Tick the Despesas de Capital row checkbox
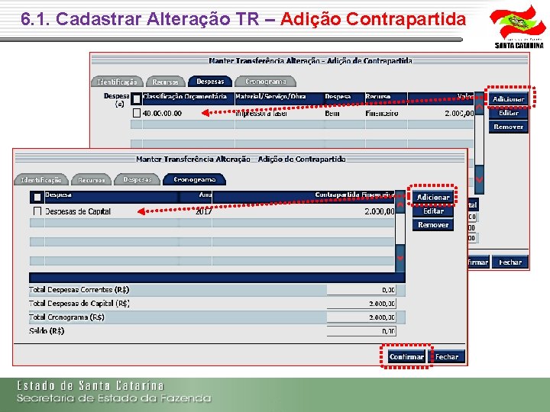The width and height of the screenshot is (550, 412). coord(37,211)
